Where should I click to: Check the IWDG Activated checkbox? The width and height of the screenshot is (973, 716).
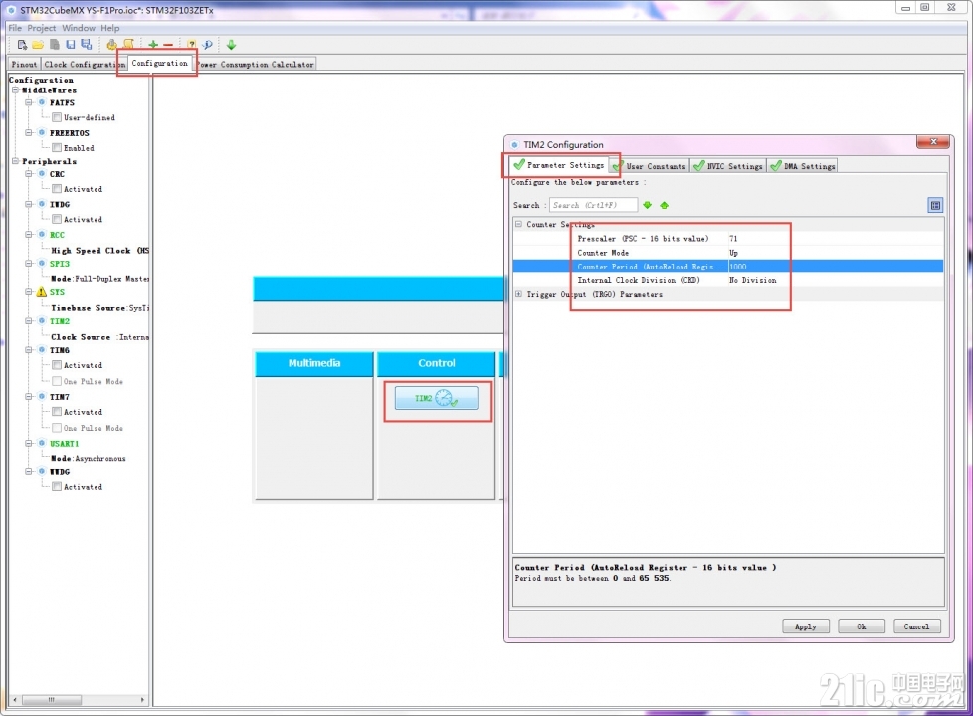[57, 219]
